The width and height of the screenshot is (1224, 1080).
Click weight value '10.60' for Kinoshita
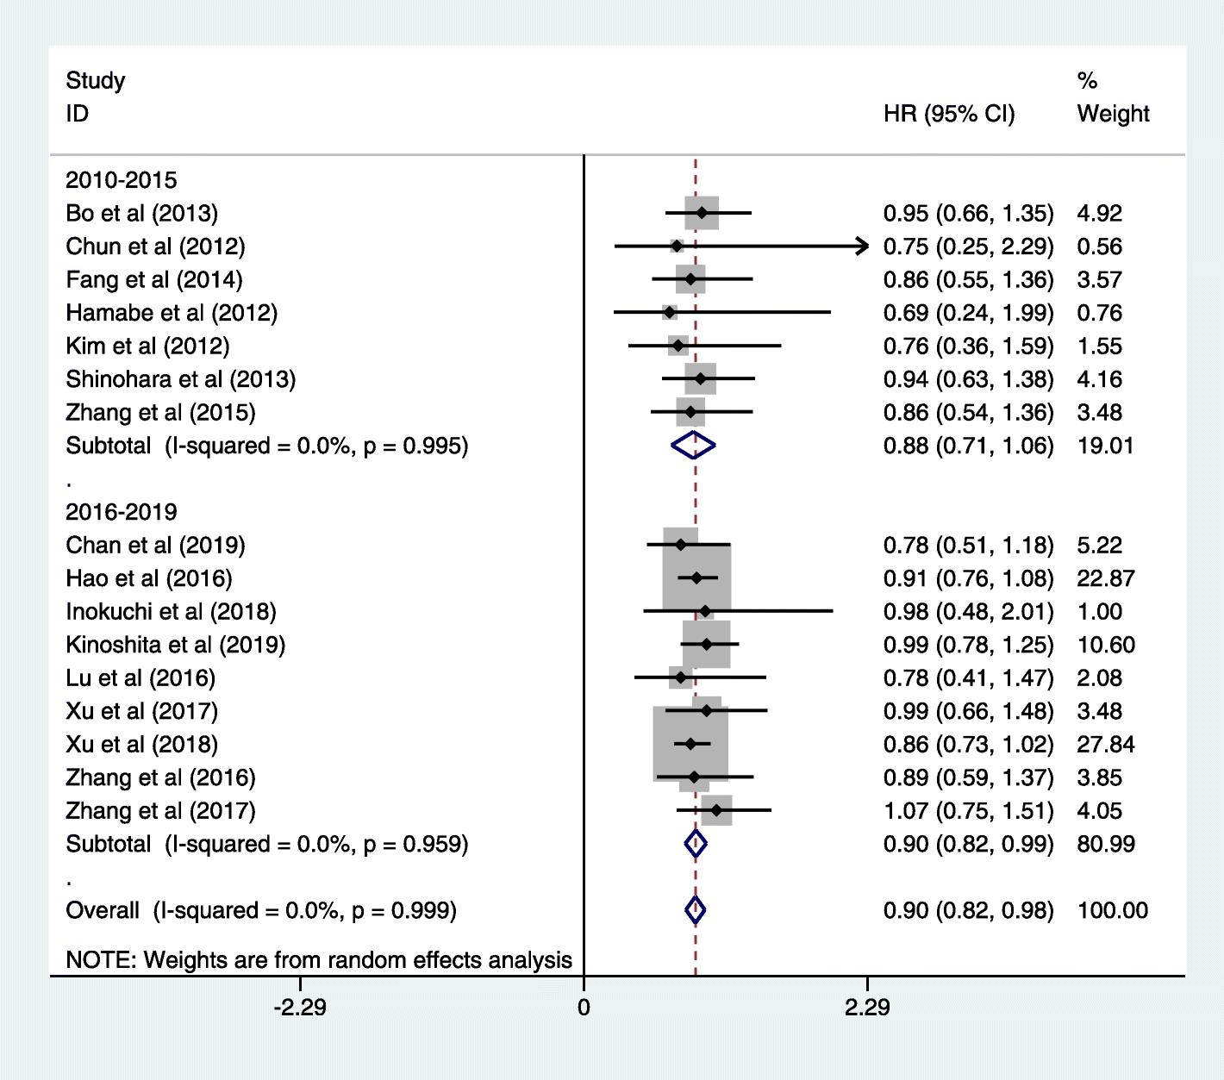1106,645
